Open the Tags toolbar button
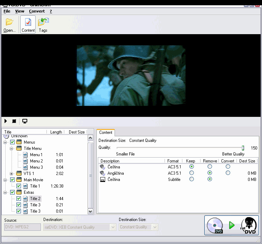262x244 pixels. point(43,24)
